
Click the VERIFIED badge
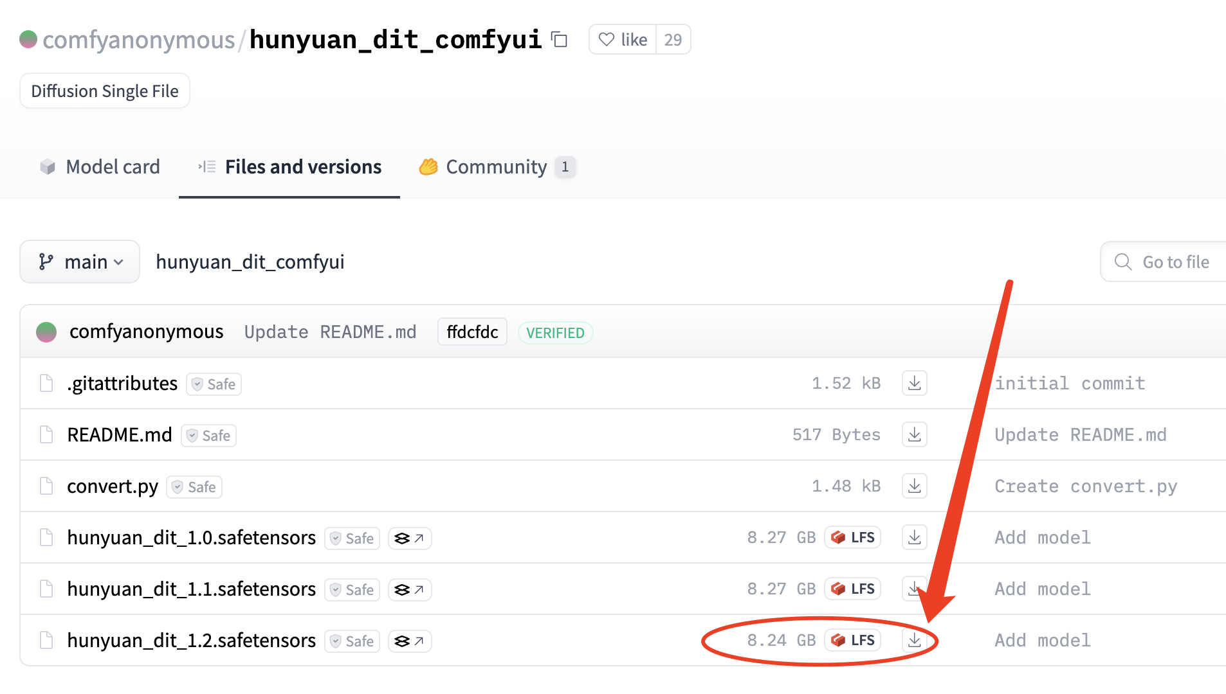(555, 333)
